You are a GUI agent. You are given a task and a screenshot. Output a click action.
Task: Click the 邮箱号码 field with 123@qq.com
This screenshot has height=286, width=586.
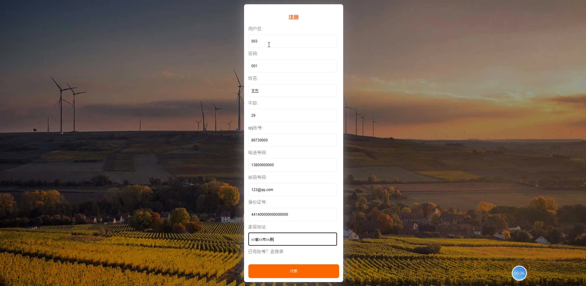(x=292, y=190)
